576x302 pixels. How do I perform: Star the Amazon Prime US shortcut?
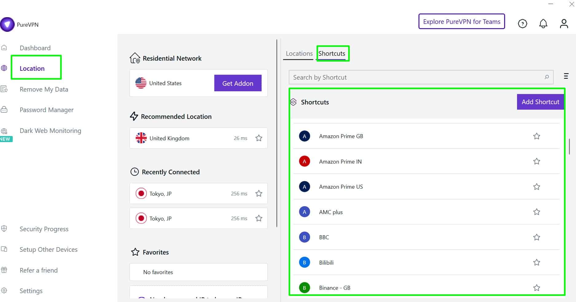[536, 187]
